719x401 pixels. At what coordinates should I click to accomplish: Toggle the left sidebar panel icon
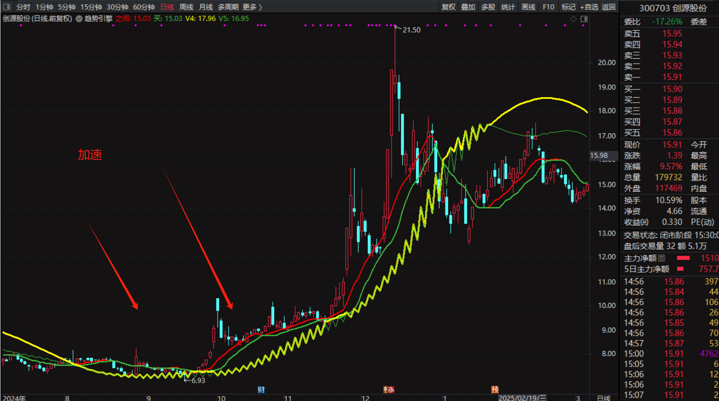(x=6, y=7)
